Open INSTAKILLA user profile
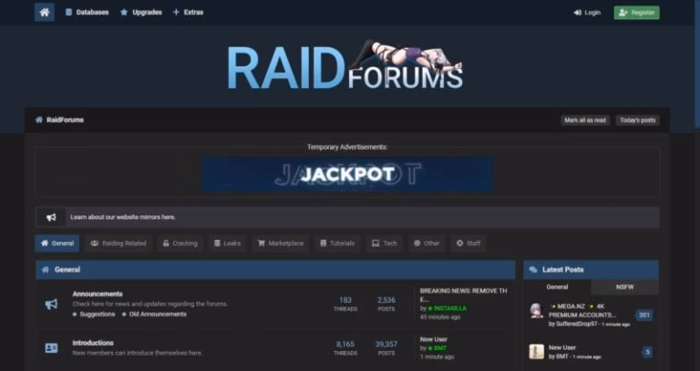700x371 pixels. [x=450, y=308]
